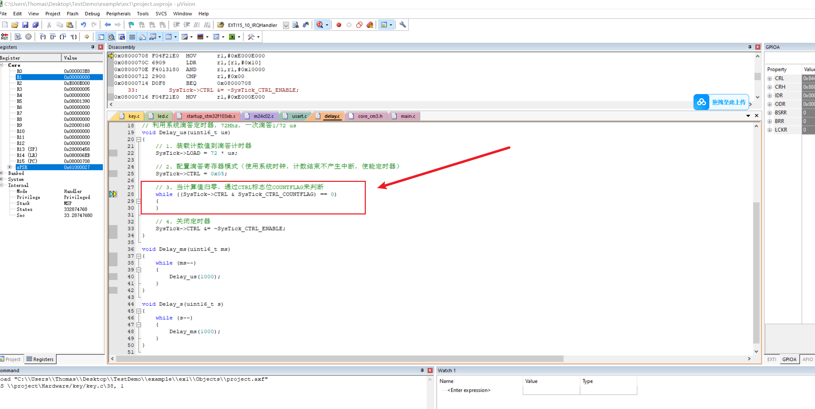Open the Toolbox dropdown arrow

click(258, 37)
